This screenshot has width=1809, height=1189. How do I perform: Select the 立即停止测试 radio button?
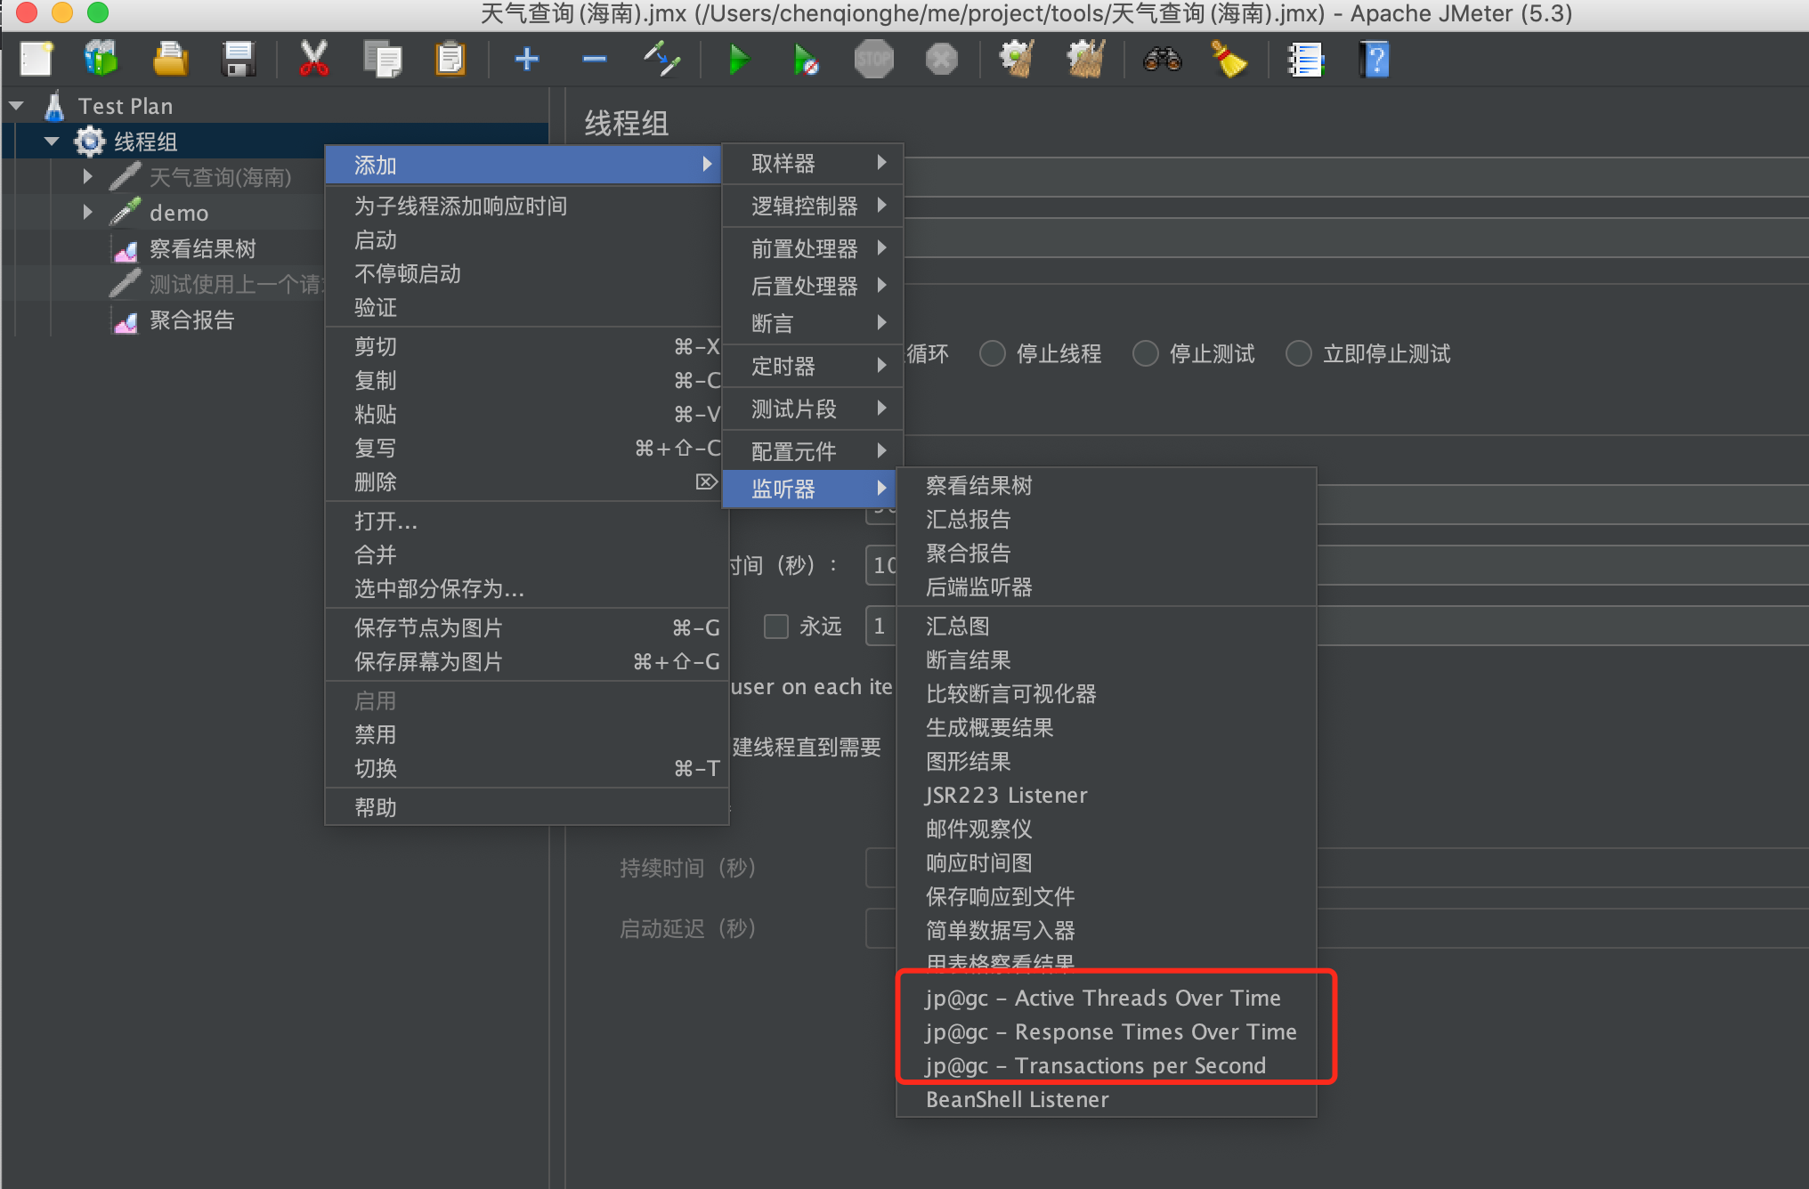(x=1299, y=354)
